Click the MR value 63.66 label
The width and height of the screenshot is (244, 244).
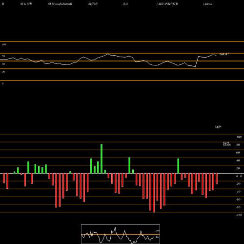click(x=227, y=145)
